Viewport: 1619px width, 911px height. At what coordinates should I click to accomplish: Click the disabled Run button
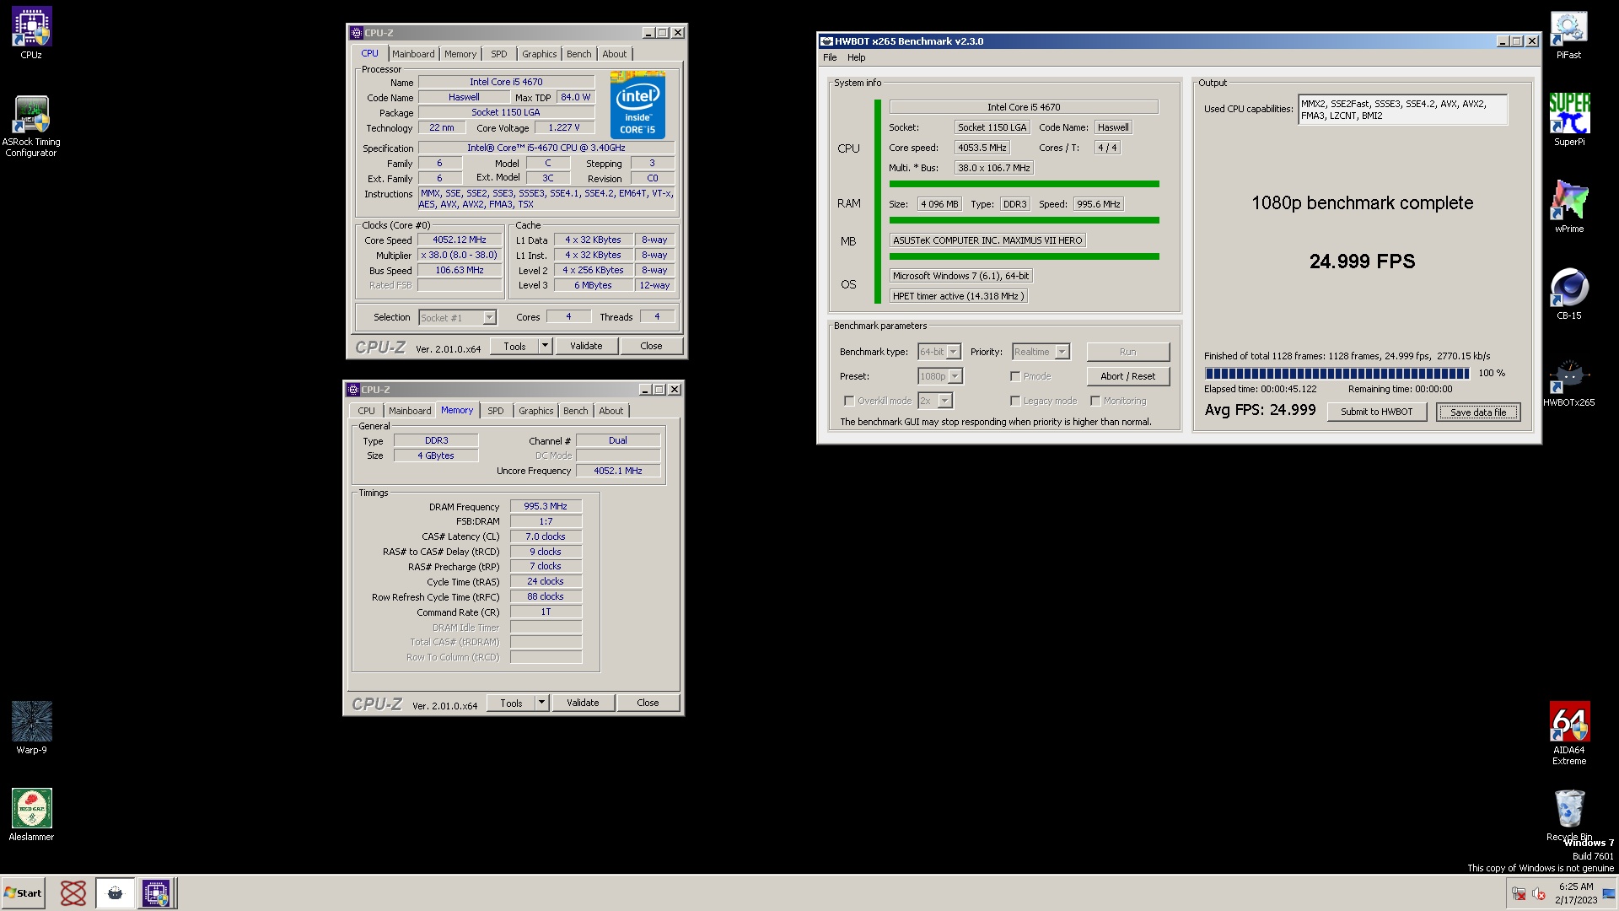1127,352
